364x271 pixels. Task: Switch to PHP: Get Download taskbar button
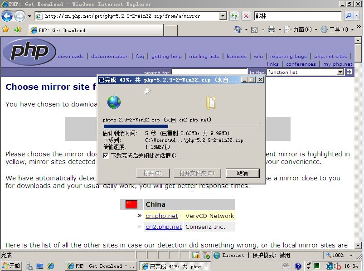click(101, 266)
